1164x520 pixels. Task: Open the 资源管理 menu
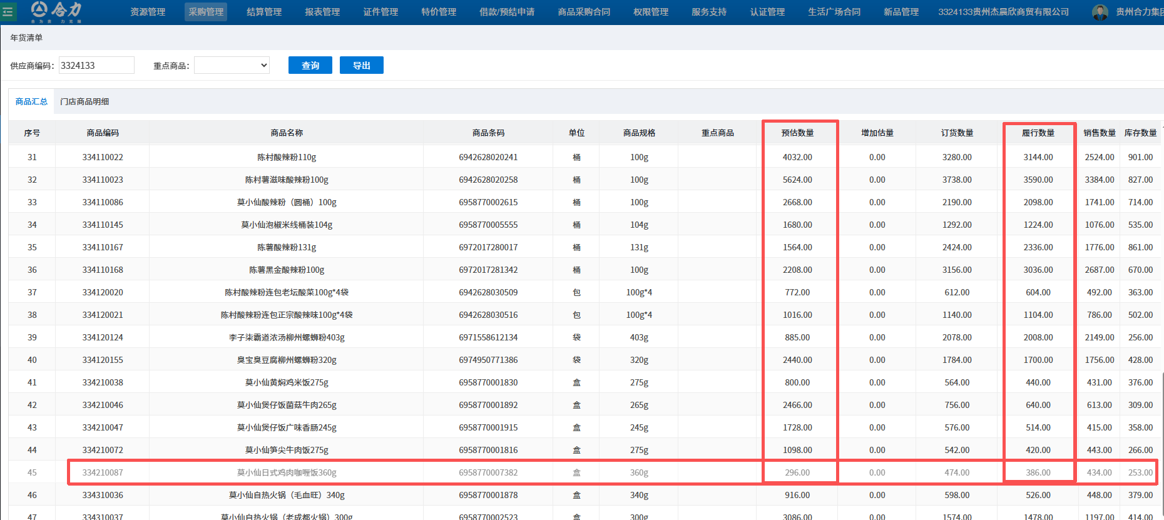tap(148, 12)
